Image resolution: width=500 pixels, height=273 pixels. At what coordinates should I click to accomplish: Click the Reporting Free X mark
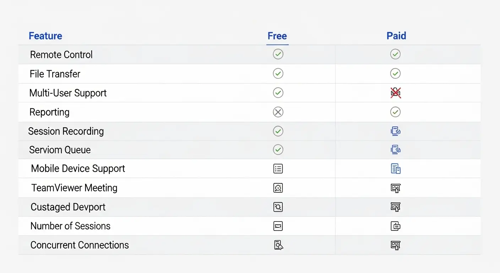[x=278, y=112]
